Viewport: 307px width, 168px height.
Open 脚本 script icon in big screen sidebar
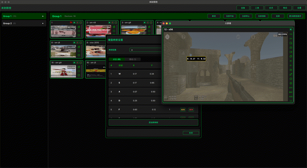tap(291, 92)
